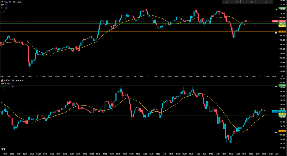Open settings gear on top time axis
The height and width of the screenshot is (156, 287).
pos(282,76)
